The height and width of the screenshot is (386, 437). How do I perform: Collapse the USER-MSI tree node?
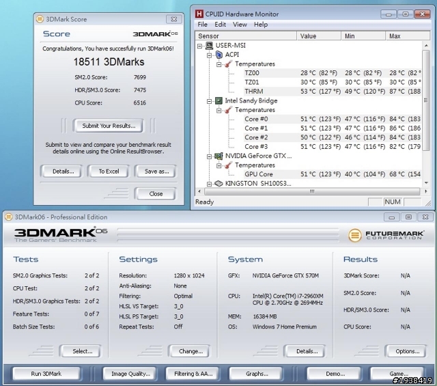tap(199, 46)
